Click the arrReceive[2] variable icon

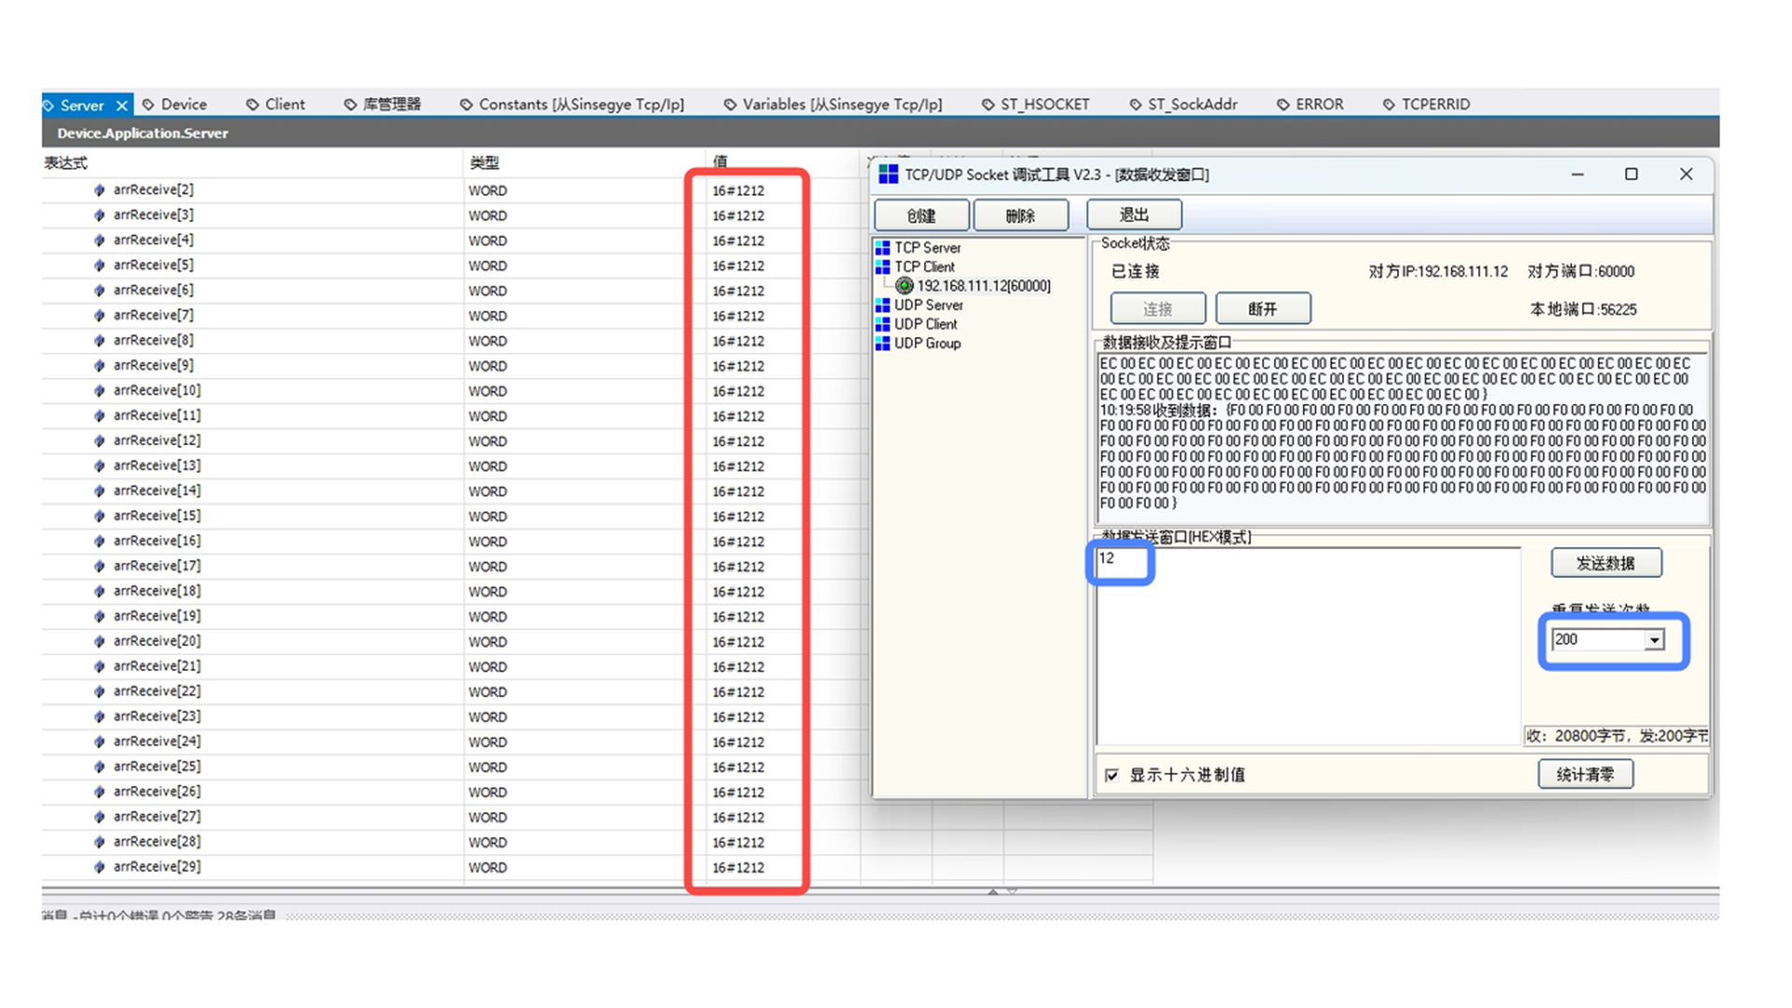click(x=100, y=190)
